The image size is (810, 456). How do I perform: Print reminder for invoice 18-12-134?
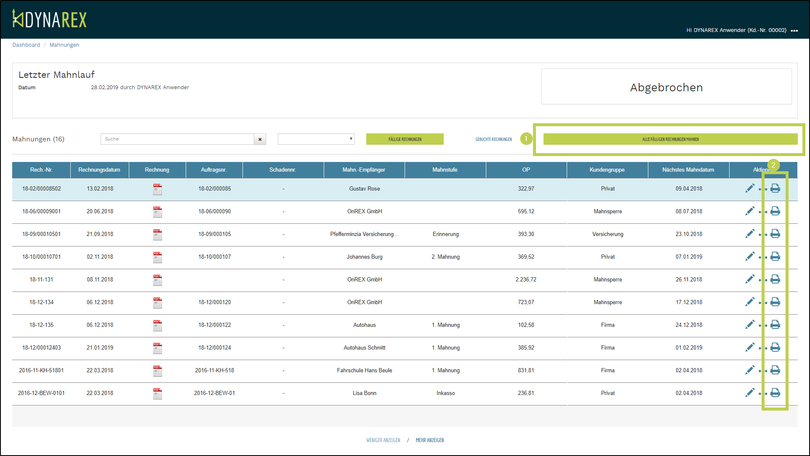[775, 302]
